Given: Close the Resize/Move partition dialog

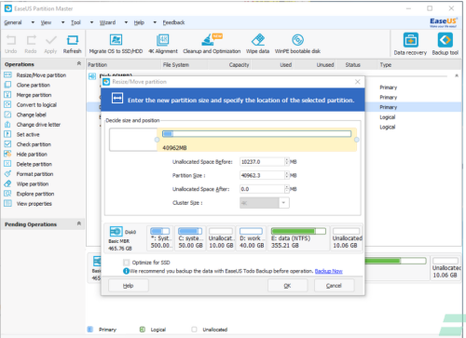Looking at the screenshot, I should pos(358,82).
